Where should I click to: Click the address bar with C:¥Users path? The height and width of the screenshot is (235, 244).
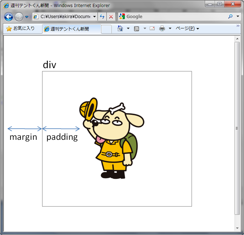click(x=65, y=16)
